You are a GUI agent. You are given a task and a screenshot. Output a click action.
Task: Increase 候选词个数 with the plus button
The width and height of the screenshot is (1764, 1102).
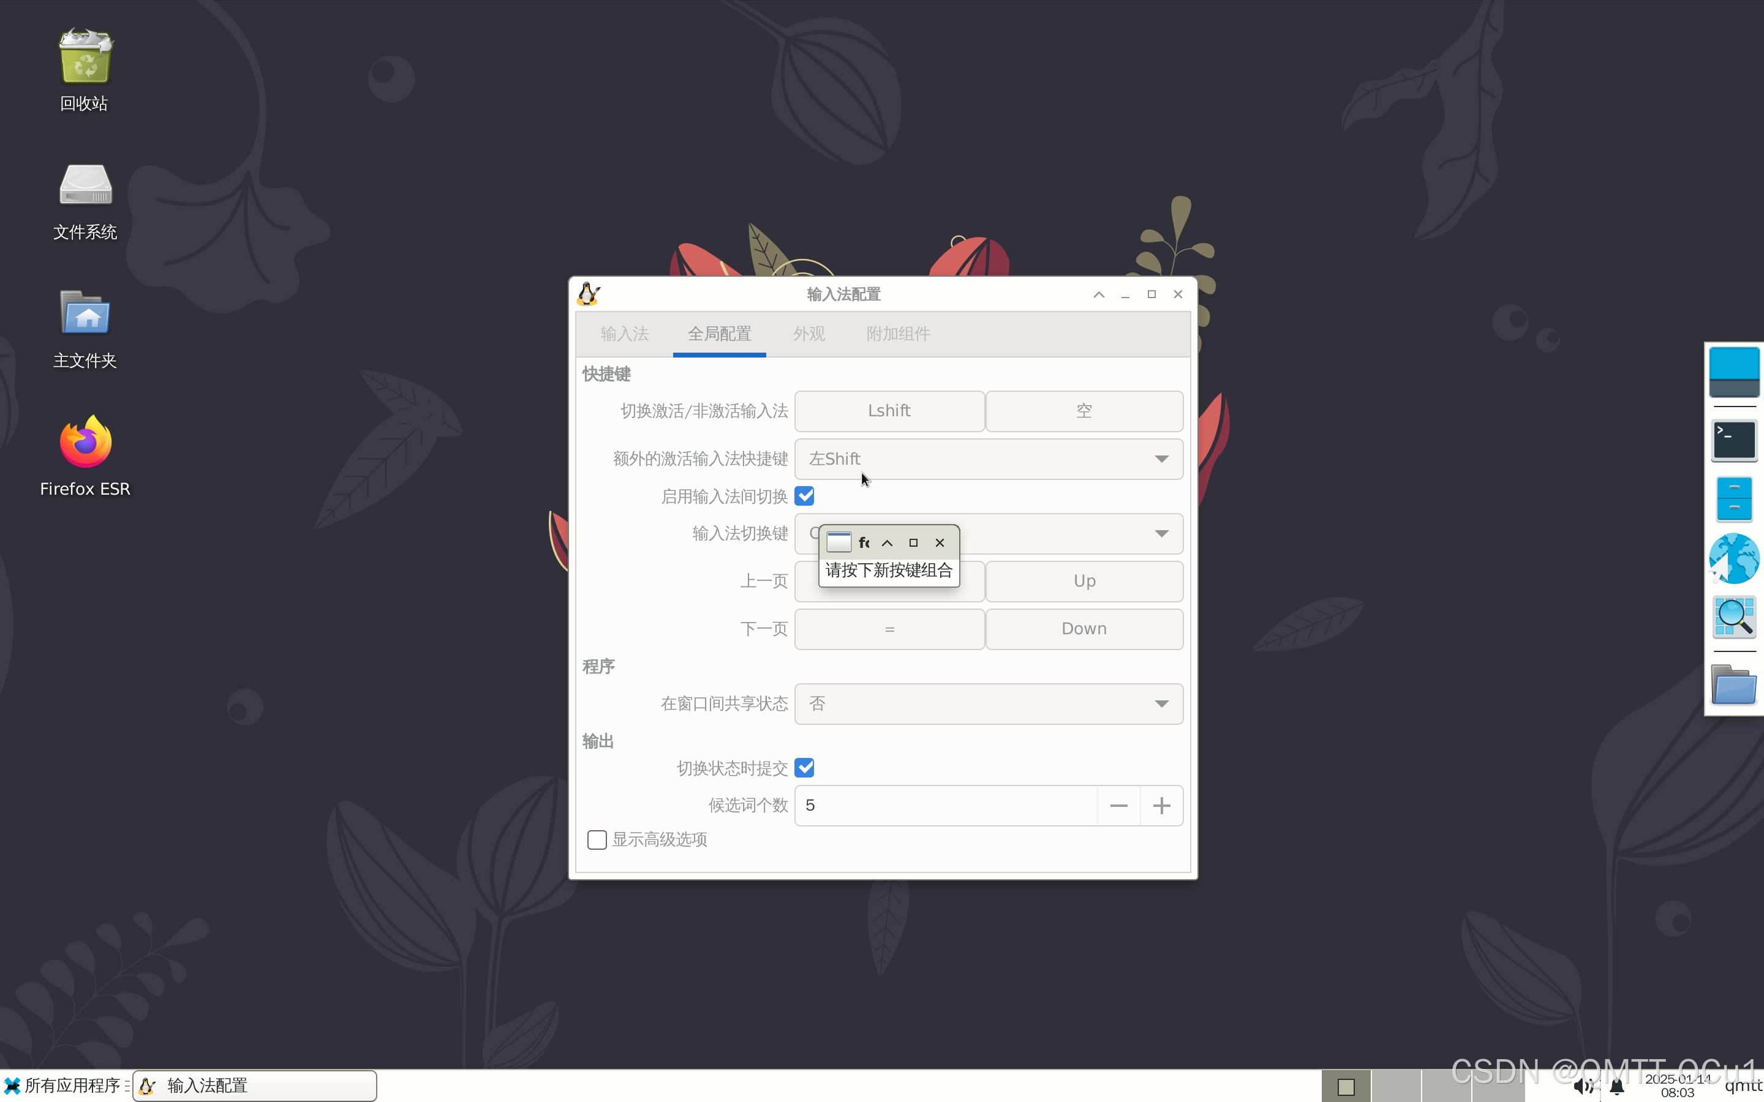coord(1161,805)
